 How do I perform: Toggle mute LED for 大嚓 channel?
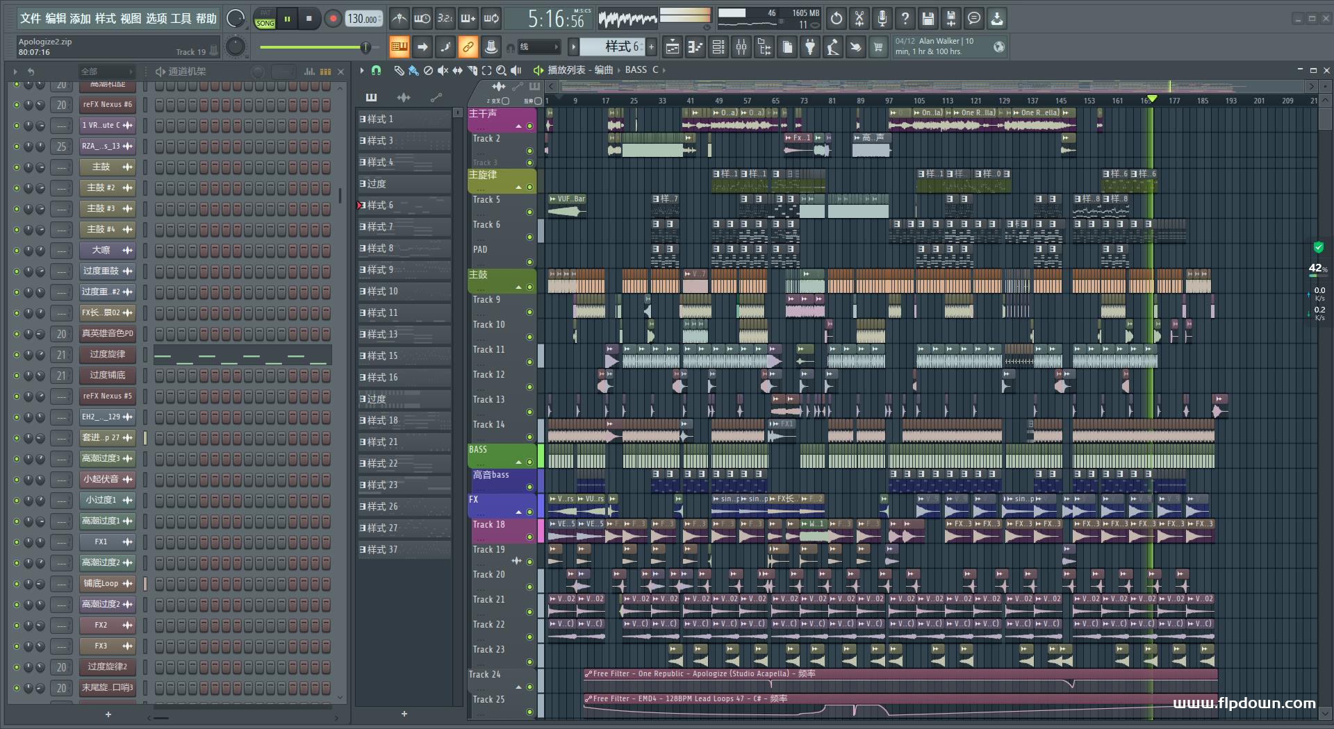(17, 251)
